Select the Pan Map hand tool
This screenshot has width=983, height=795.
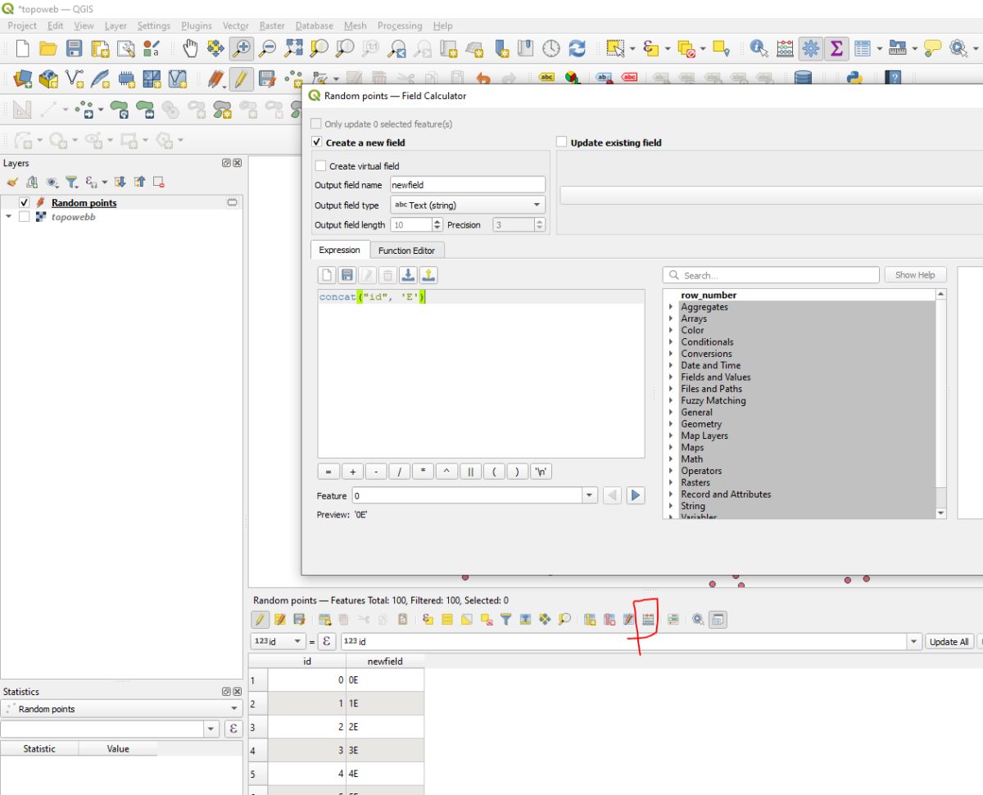[190, 49]
